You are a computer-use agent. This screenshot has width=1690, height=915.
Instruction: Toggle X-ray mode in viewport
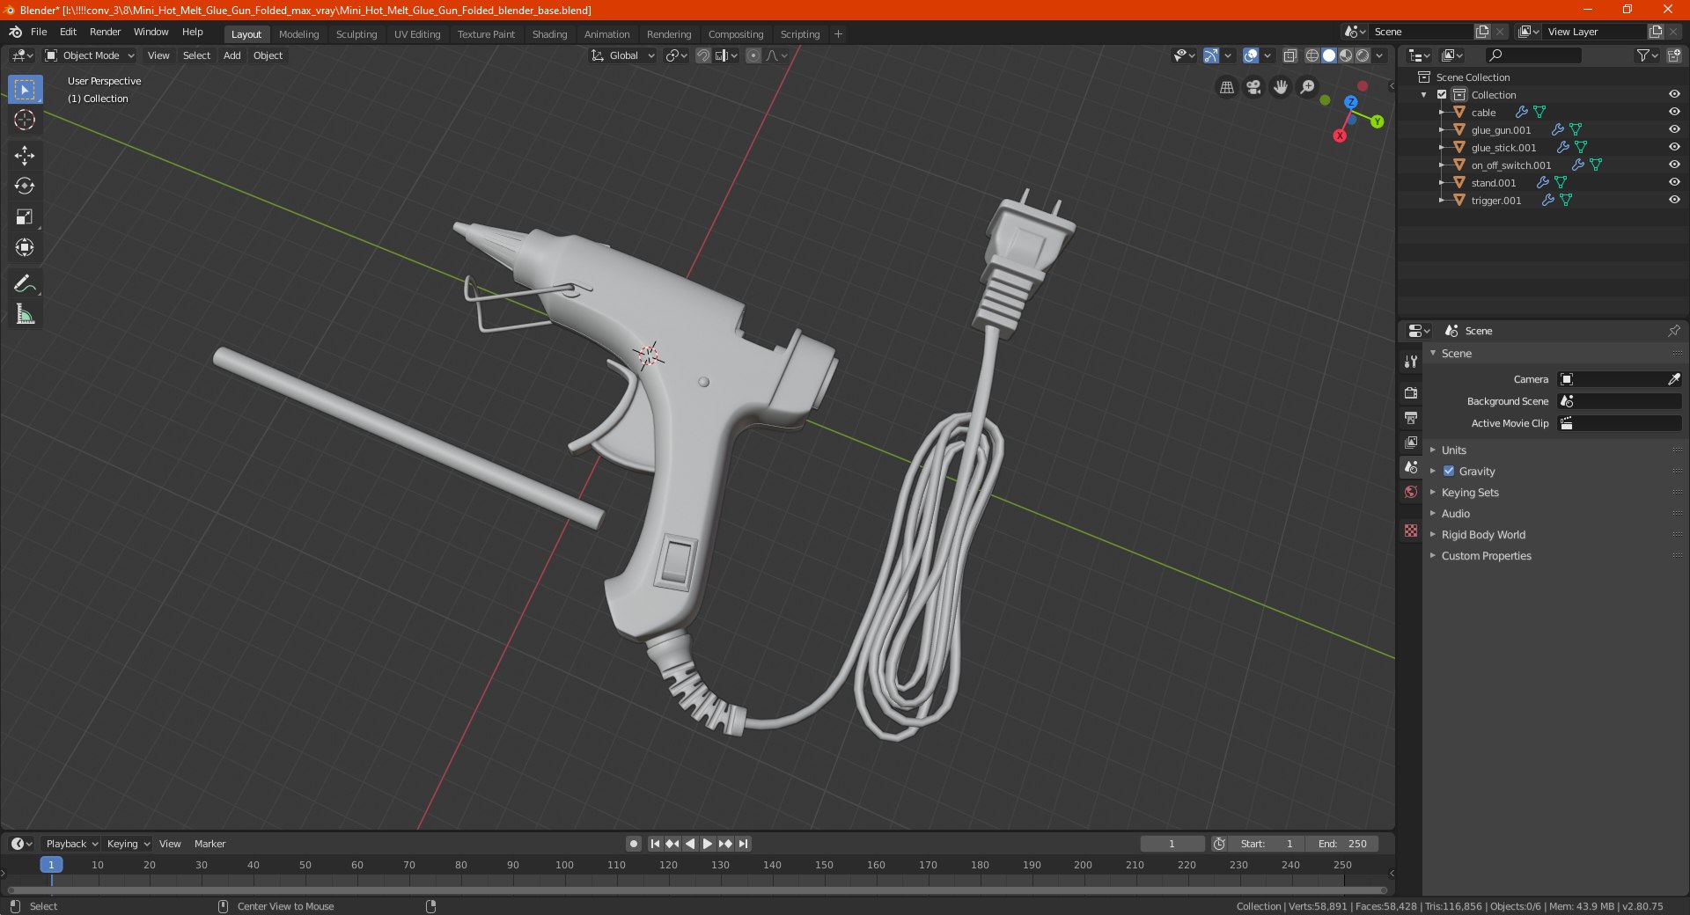[x=1290, y=55]
